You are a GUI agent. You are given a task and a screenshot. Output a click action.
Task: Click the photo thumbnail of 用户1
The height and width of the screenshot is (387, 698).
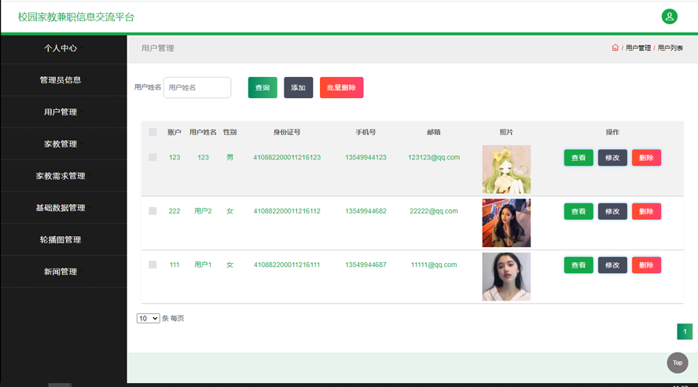coord(506,277)
